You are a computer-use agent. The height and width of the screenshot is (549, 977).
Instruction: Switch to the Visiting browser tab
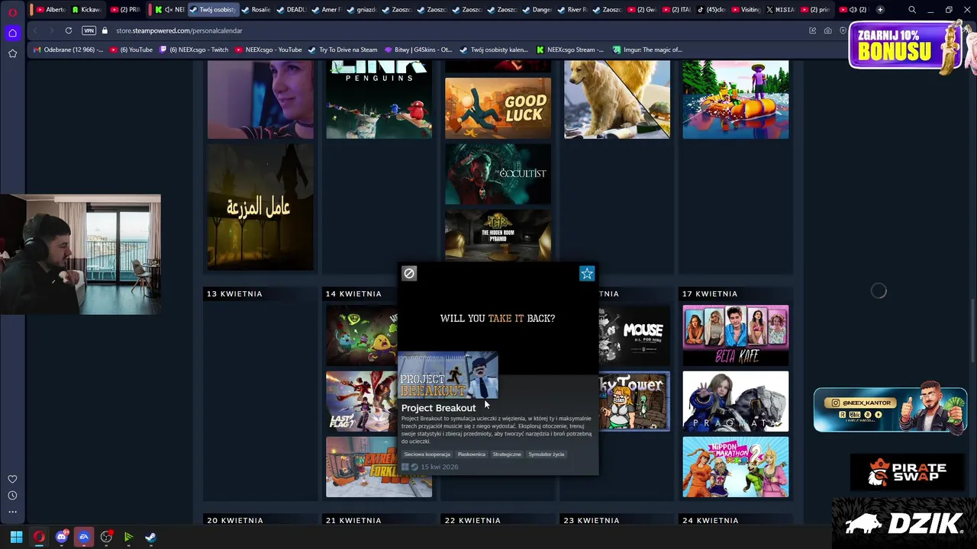coord(746,10)
